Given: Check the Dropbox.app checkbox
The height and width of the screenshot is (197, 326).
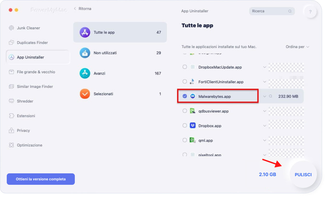Looking at the screenshot, I should (x=185, y=126).
